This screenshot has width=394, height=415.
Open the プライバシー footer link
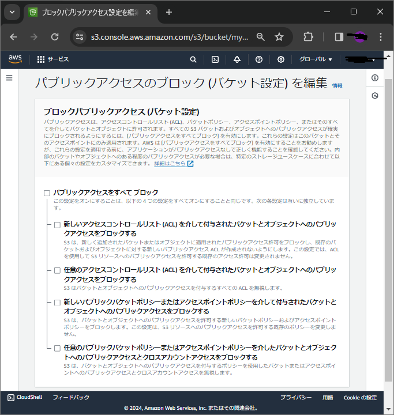click(x=296, y=398)
